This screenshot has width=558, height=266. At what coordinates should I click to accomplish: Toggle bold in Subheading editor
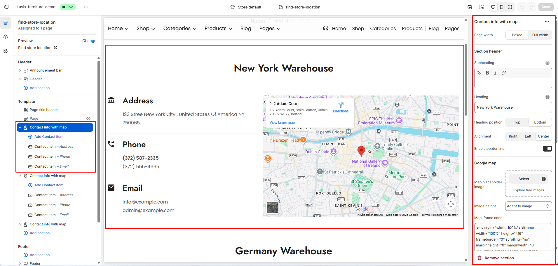[x=487, y=73]
